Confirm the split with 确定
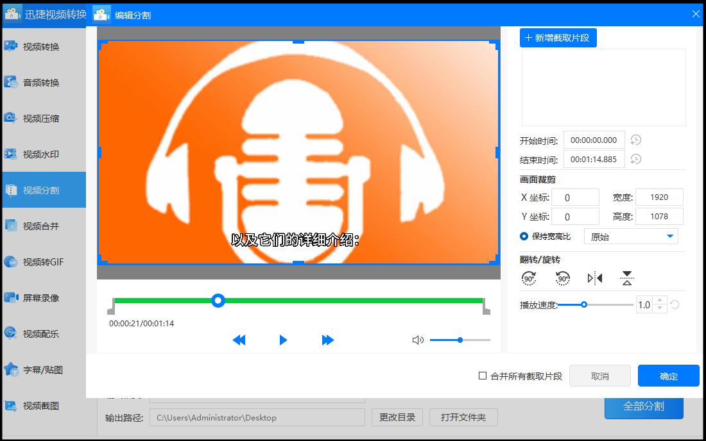706x441 pixels. coord(668,376)
